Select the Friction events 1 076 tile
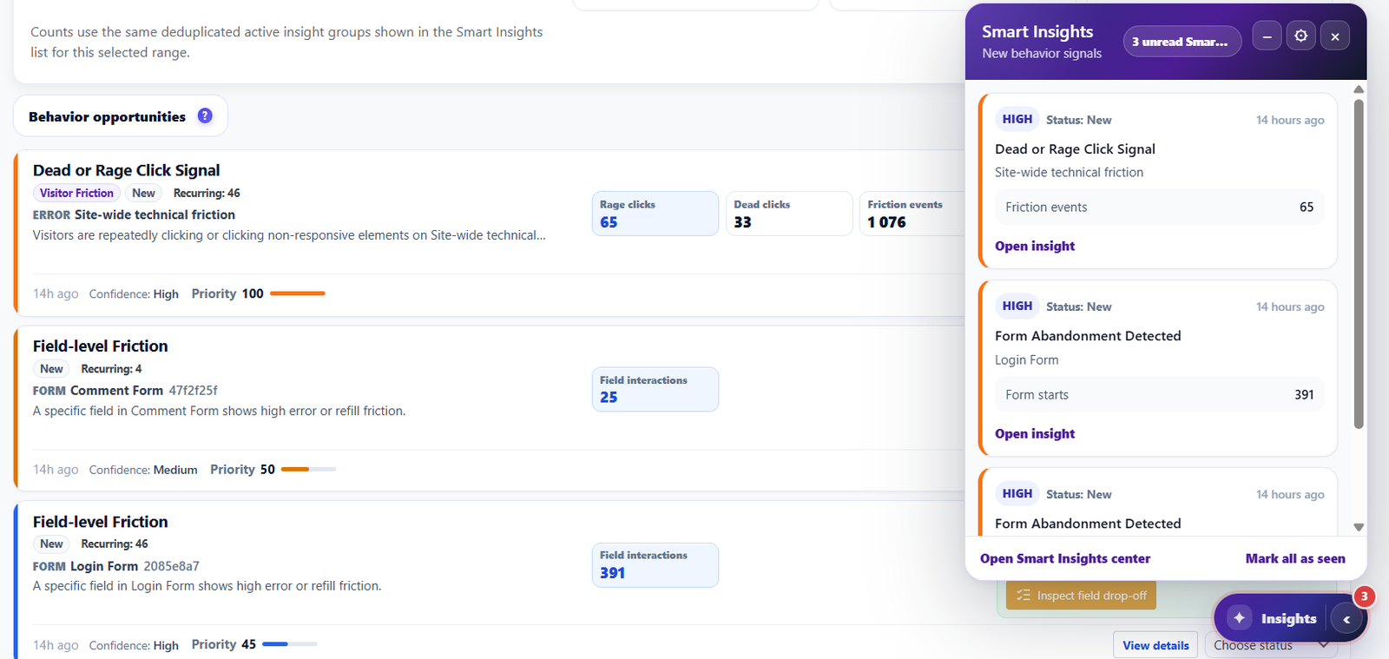The image size is (1389, 659). (x=912, y=214)
